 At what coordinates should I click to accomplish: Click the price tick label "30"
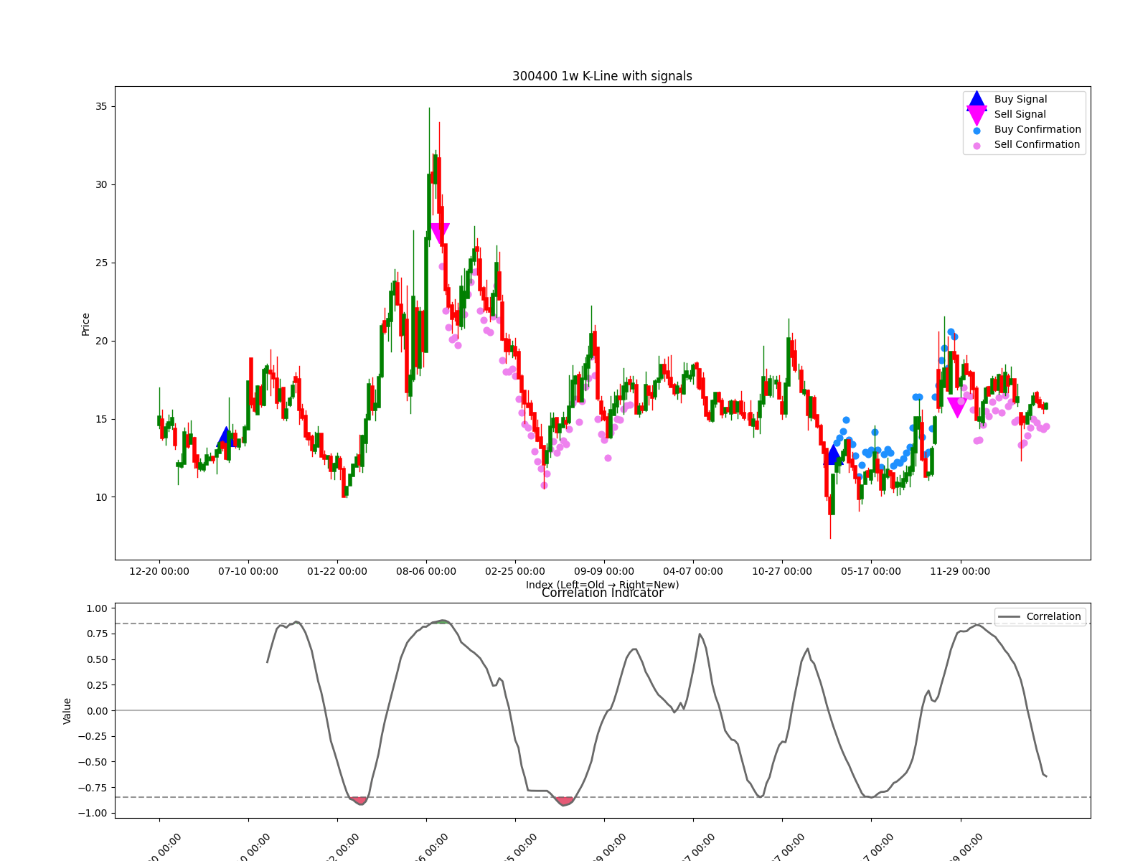[100, 185]
